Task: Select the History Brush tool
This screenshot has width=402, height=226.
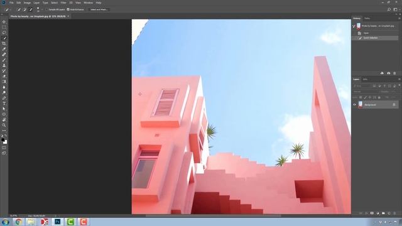Action: point(4,71)
